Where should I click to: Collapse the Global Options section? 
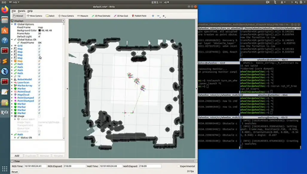[12, 24]
